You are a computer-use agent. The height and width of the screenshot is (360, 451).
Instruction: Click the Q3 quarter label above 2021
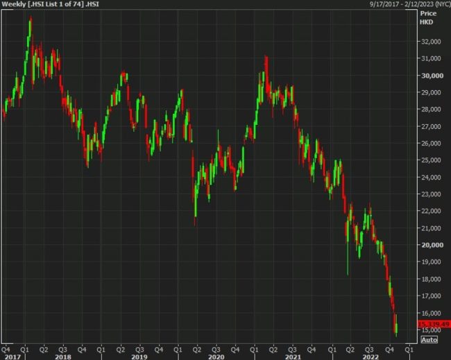pyautogui.click(x=293, y=350)
